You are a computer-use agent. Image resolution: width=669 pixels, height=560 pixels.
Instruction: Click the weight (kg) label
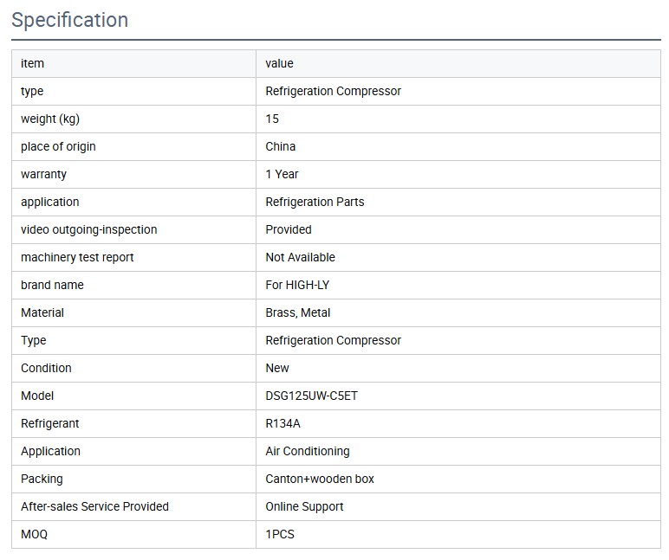tap(49, 119)
